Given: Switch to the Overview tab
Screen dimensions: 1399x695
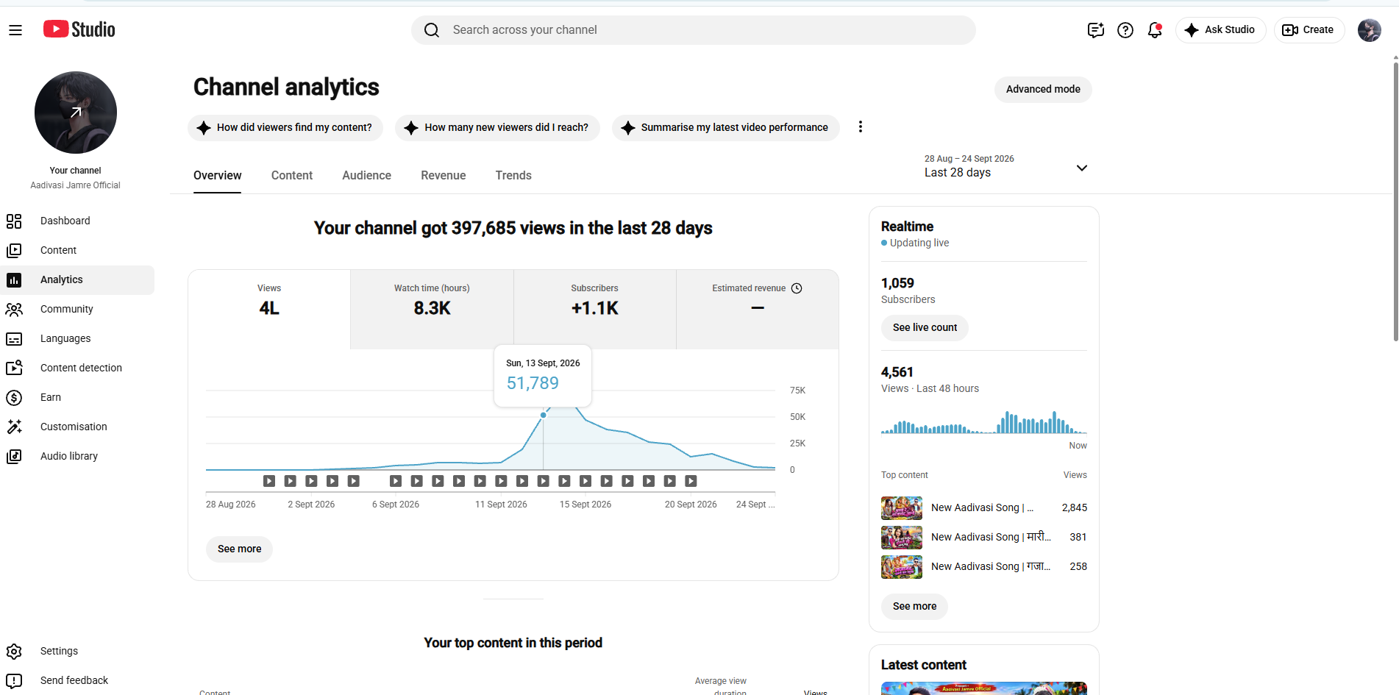Looking at the screenshot, I should point(217,175).
